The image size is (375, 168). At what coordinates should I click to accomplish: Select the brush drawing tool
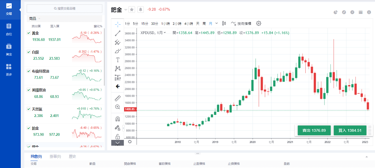coord(118,51)
